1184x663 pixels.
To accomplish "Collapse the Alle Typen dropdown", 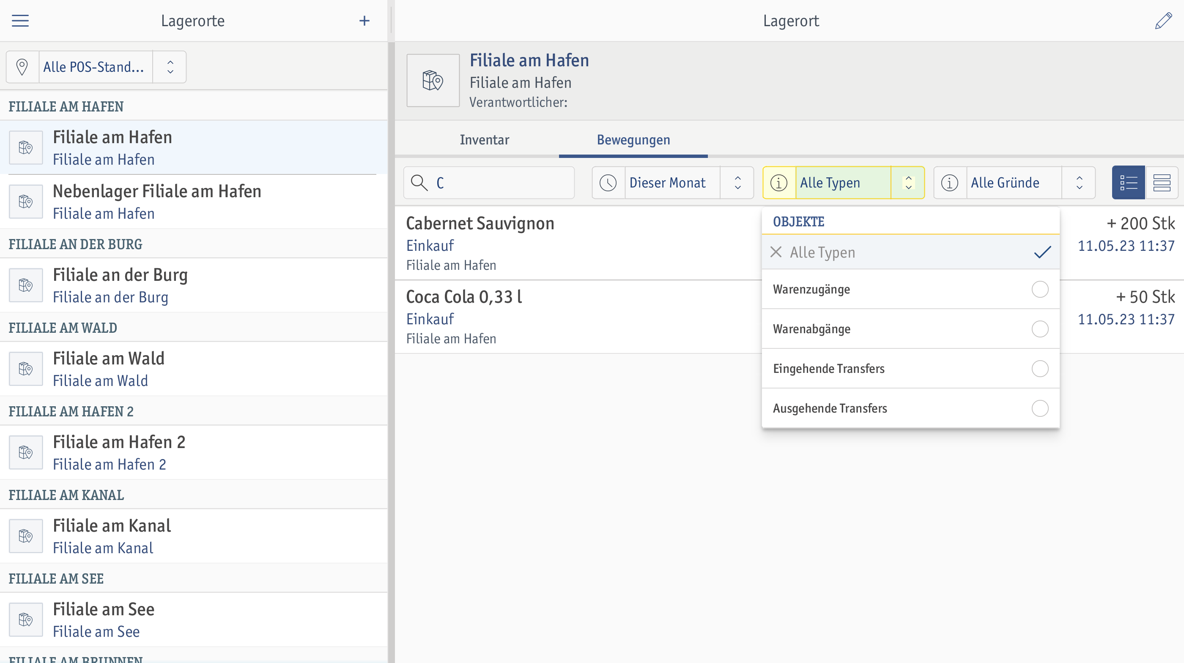I will [x=844, y=182].
